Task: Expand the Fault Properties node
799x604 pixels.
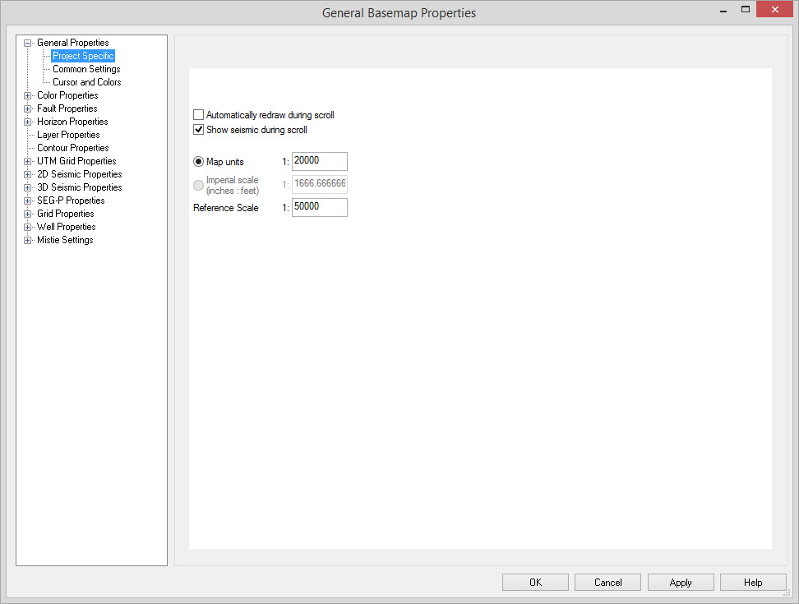Action: tap(28, 108)
